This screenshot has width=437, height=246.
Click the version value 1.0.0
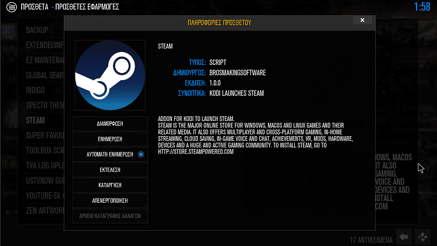[x=215, y=83]
